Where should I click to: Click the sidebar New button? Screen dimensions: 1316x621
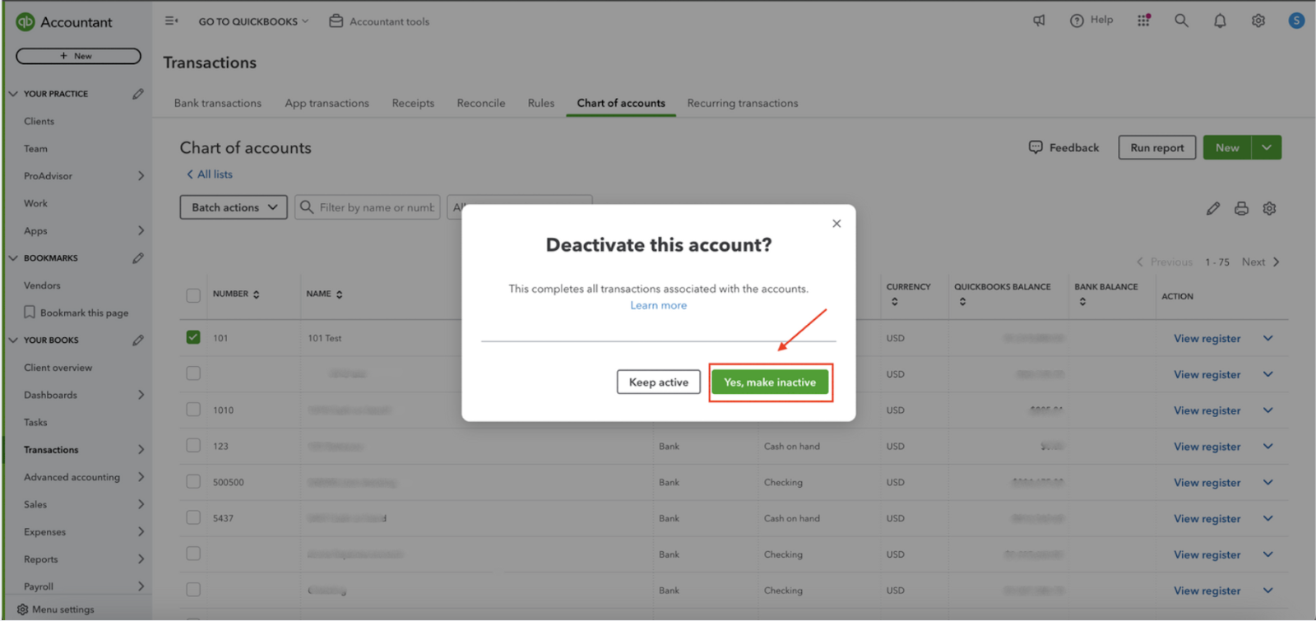78,56
